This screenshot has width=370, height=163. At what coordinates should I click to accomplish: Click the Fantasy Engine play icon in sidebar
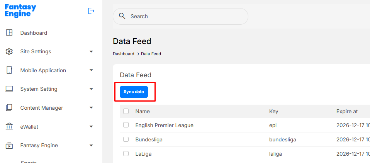(x=9, y=145)
